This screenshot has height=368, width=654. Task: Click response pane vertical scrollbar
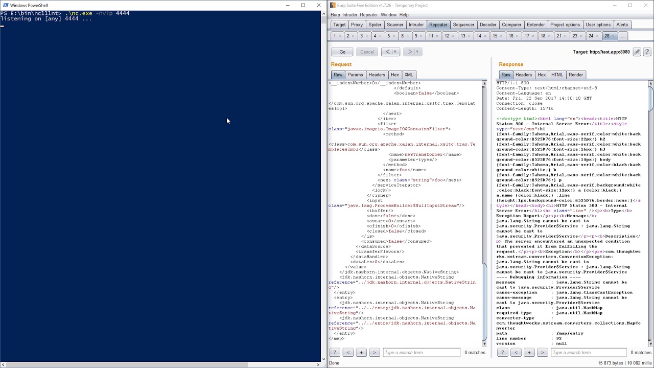651,214
